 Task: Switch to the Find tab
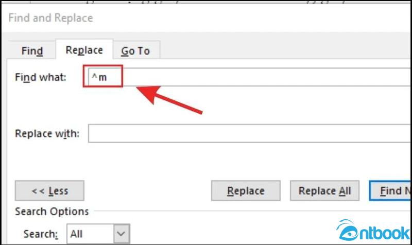click(x=32, y=50)
